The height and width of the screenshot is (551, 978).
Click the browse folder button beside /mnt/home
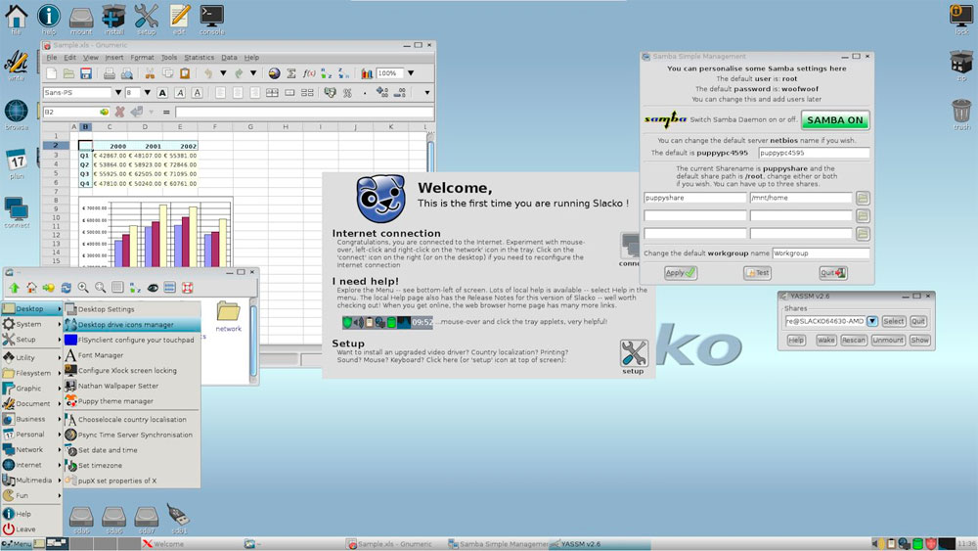point(863,198)
